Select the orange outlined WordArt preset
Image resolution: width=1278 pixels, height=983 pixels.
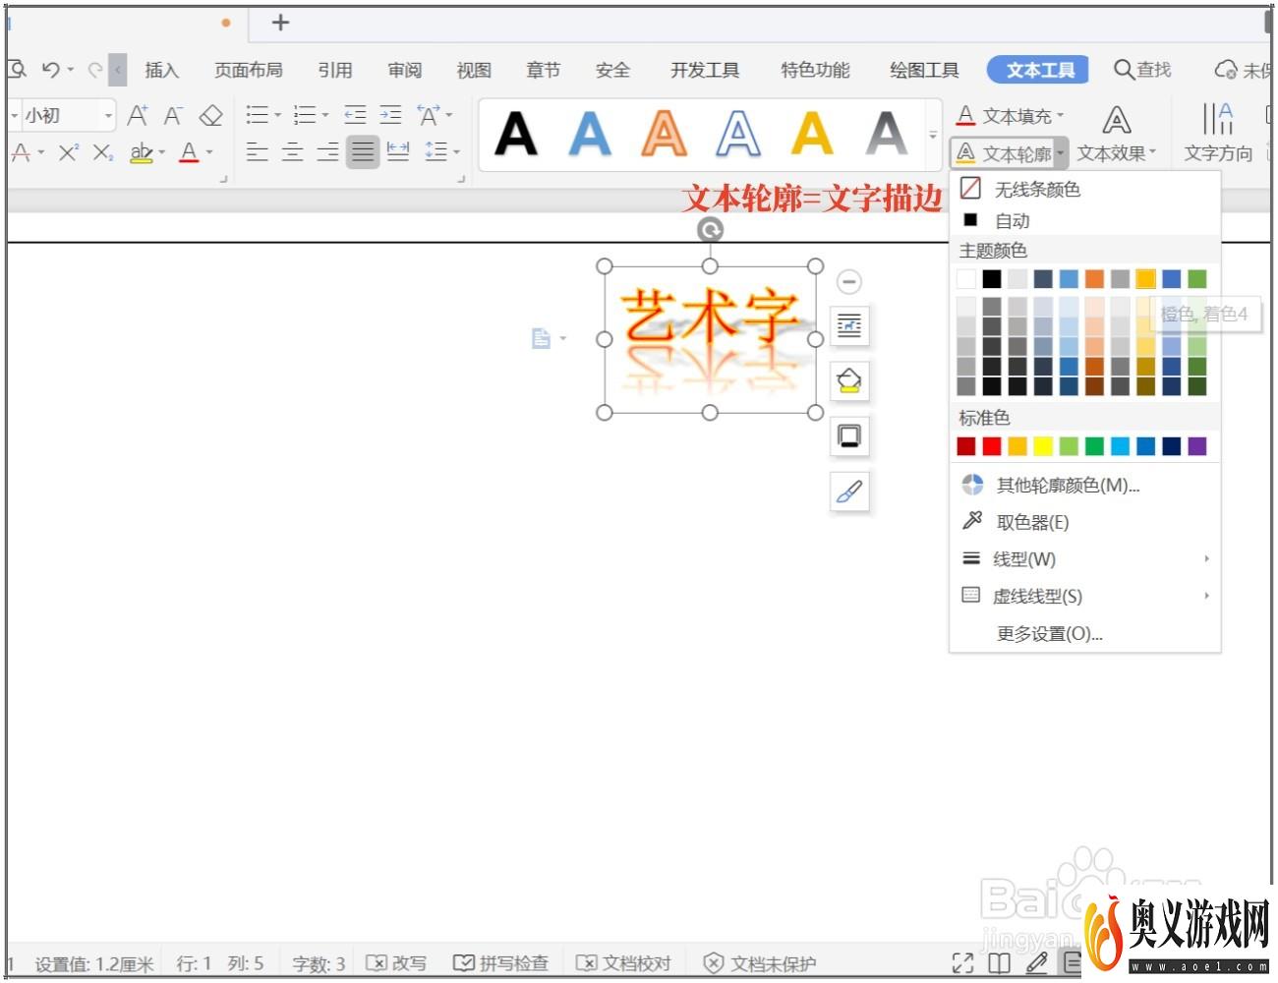pos(664,134)
